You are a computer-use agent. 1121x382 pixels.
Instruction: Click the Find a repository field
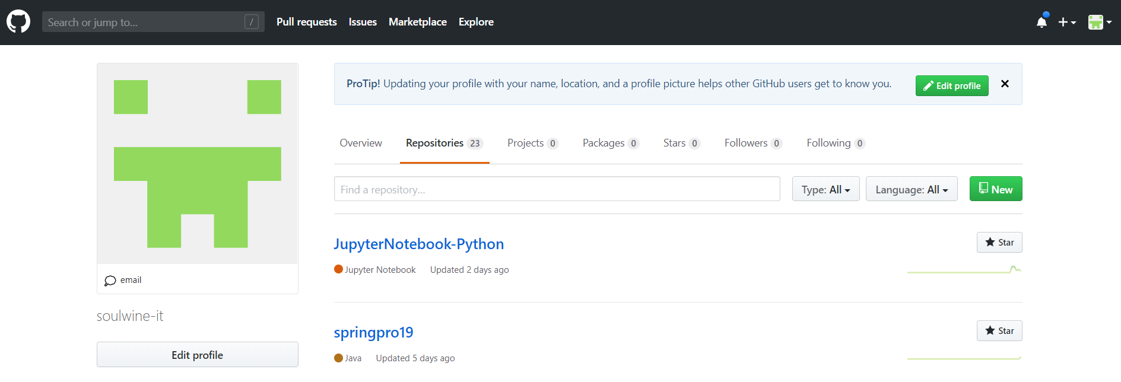[x=557, y=189]
